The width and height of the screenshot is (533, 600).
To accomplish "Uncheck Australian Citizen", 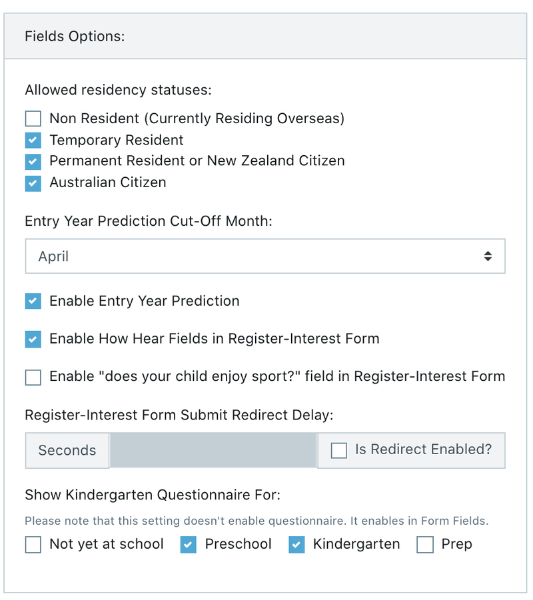I will pyautogui.click(x=33, y=183).
